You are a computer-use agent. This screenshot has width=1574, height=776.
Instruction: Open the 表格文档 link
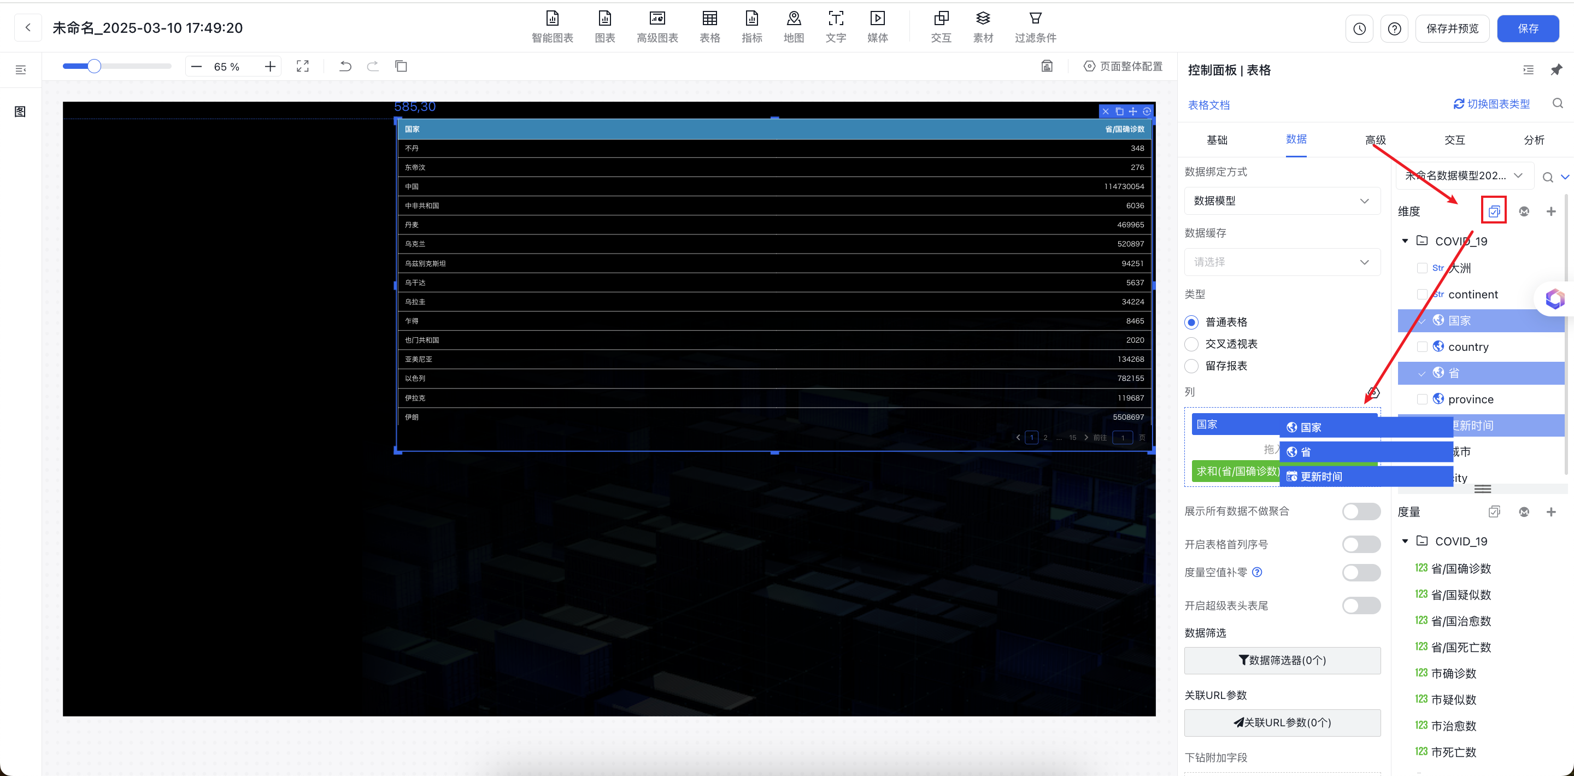click(x=1208, y=105)
